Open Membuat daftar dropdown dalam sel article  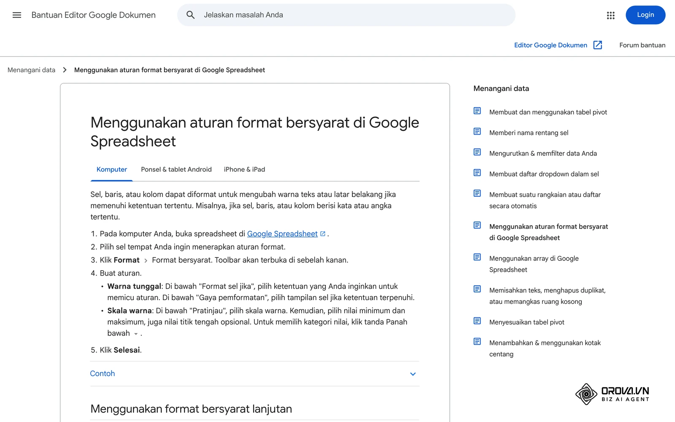pos(544,174)
